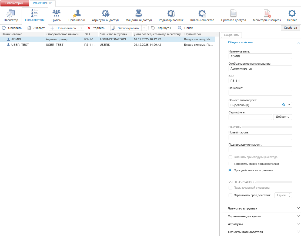Toggle Сменить при следующем входе checkbox
Screen dimensions: 301x236
pos(230,157)
